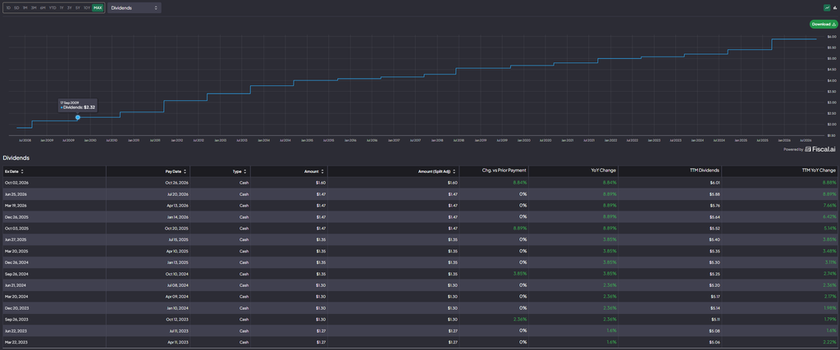
Task: Select the 3Y time range
Action: [70, 8]
